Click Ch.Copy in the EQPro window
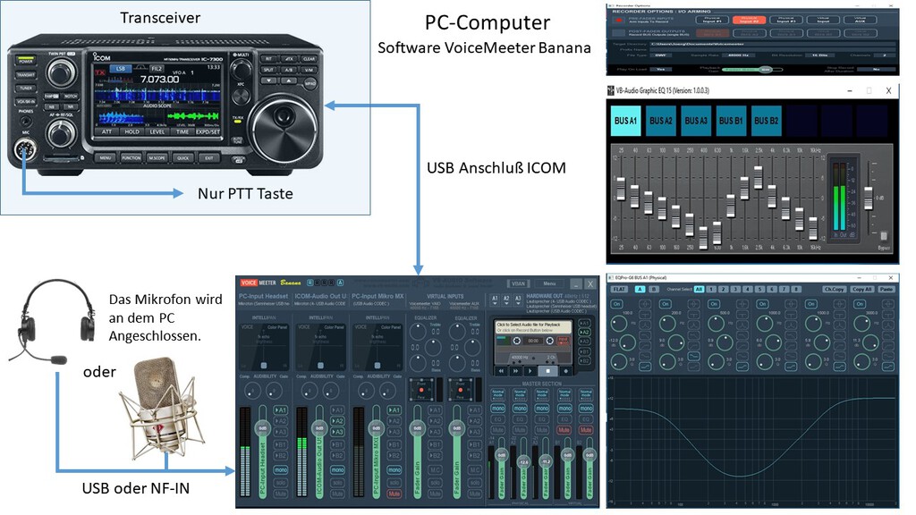The height and width of the screenshot is (515, 916). click(x=835, y=289)
